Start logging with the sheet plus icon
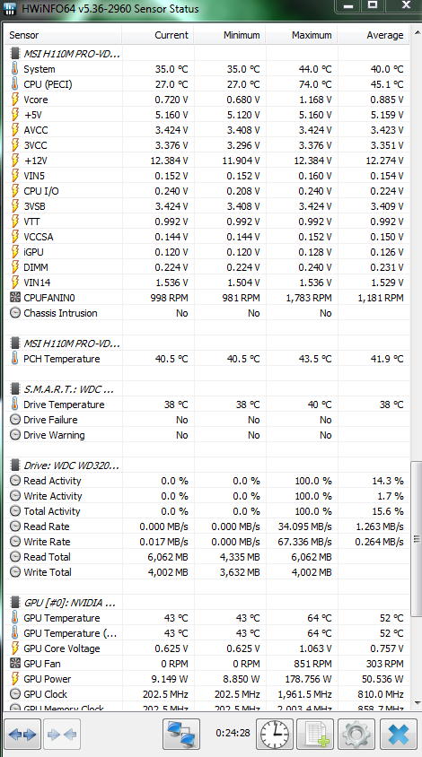Image resolution: width=422 pixels, height=757 pixels. tap(315, 735)
